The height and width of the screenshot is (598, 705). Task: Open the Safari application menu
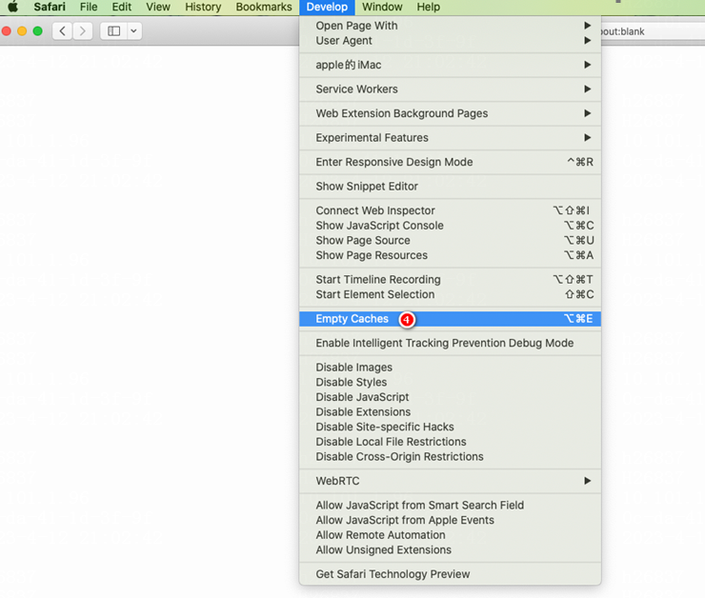tap(50, 7)
